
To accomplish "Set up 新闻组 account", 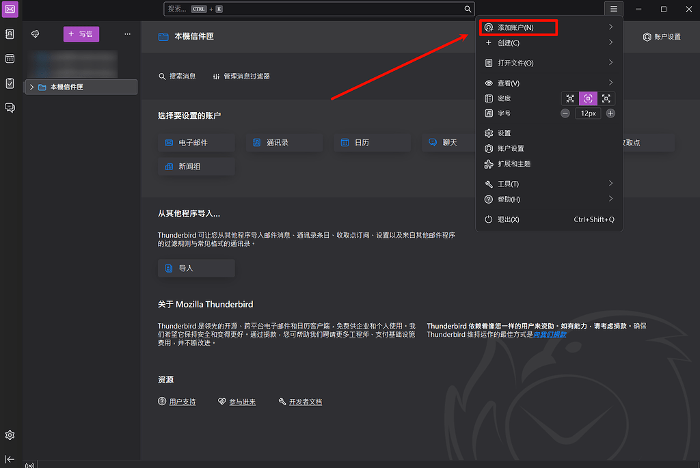I will (x=196, y=167).
